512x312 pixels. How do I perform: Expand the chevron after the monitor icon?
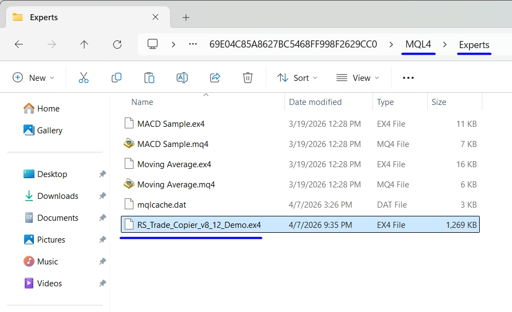[173, 44]
